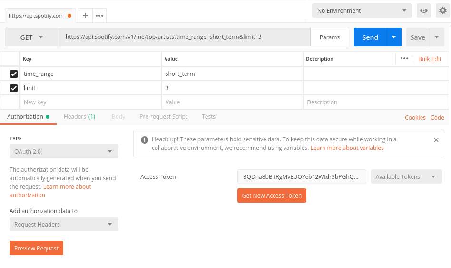Uncheck the limit parameter checkbox

click(13, 88)
